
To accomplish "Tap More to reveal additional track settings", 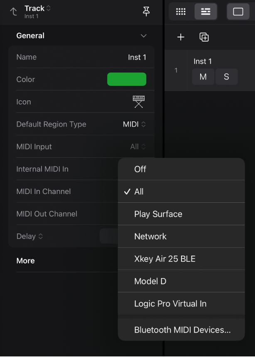I will coord(25,261).
